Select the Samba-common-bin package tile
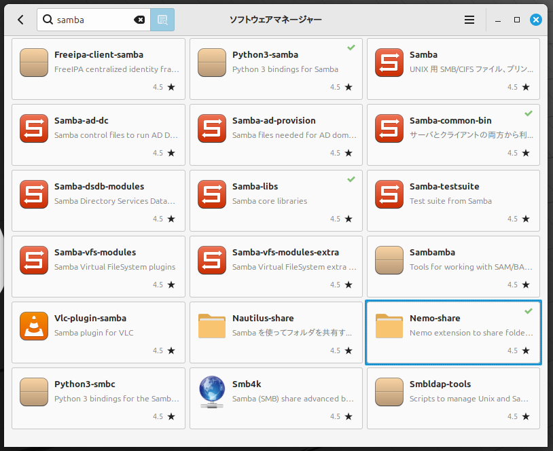Viewport: 553px width, 451px height. (453, 134)
